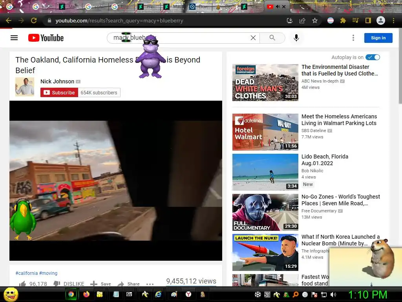Reload the page in Chrome
Viewport: 402px width, 302px height.
(34, 20)
